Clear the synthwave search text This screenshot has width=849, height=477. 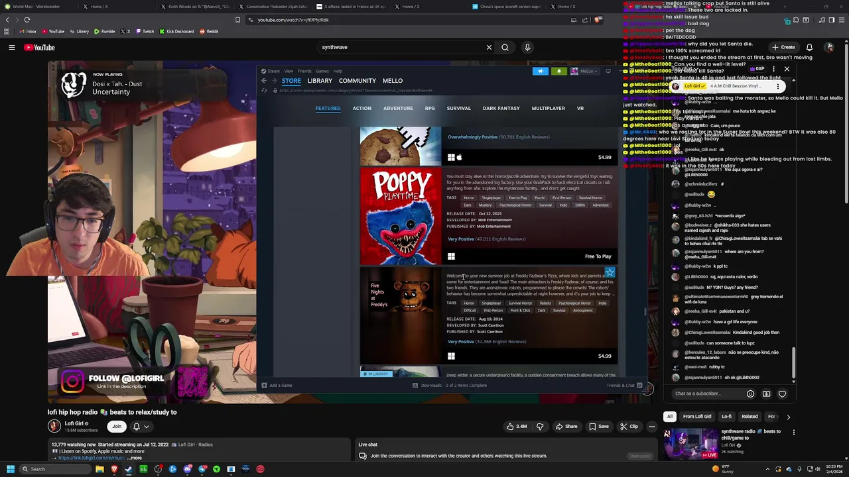tap(489, 47)
